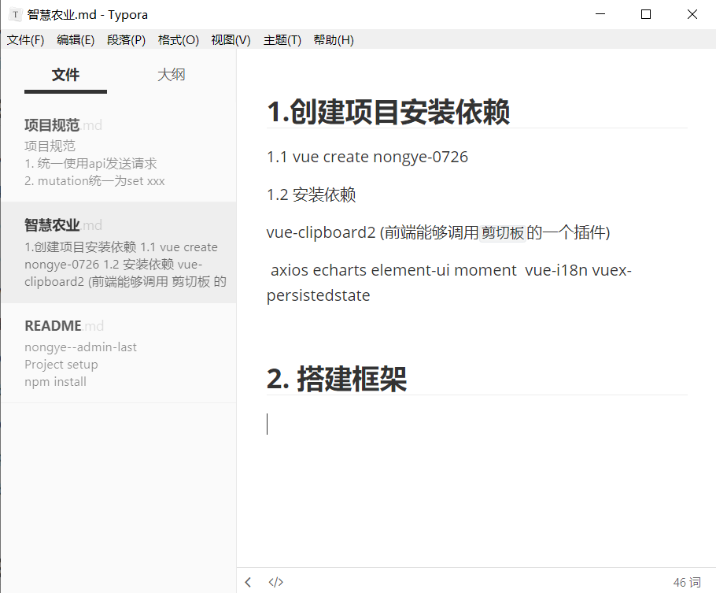Screen dimensions: 716x593
Task: Open the 主题(T) menu
Action: tap(282, 40)
